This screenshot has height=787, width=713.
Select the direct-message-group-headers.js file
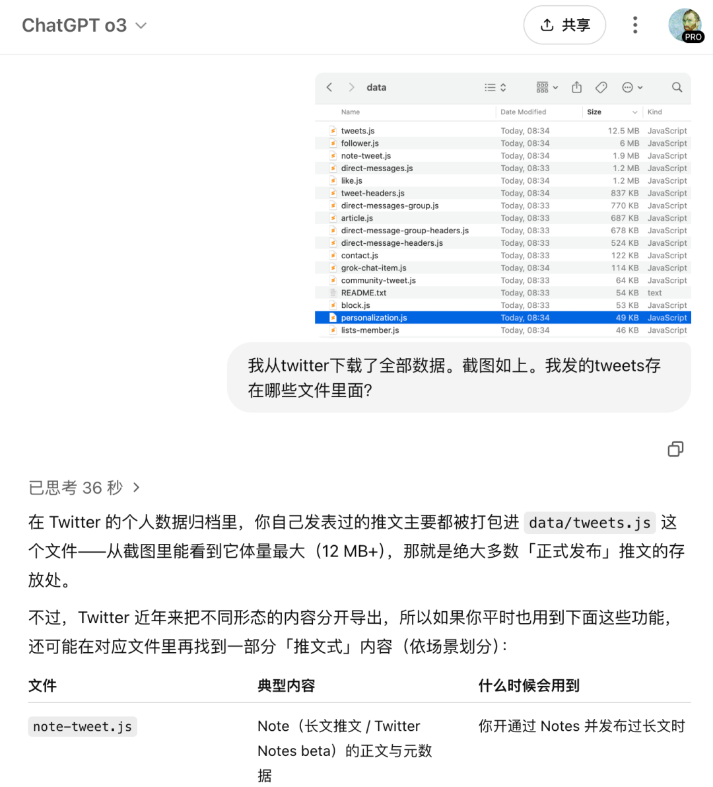pos(503,231)
